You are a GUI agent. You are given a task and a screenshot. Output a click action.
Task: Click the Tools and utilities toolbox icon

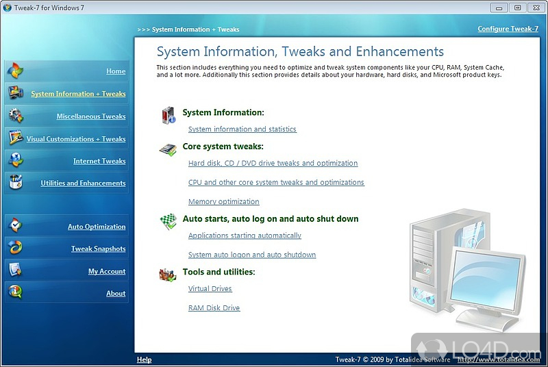167,275
